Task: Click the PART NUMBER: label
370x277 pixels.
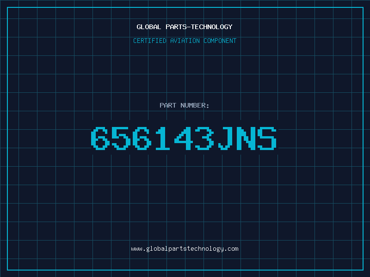Action: 185,105
